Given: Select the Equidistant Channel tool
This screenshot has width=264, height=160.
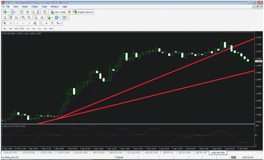Looking at the screenshot, I should (x=35, y=23).
